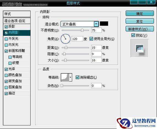Viewport: 157px width, 129px height.
Task: Enable the 纹理 texture checkbox
Action: click(10, 63)
